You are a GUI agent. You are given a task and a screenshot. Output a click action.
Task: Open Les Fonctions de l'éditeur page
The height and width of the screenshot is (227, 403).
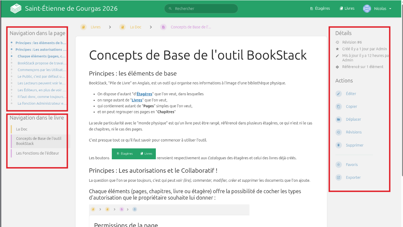click(37, 153)
